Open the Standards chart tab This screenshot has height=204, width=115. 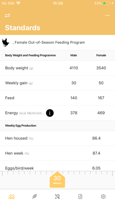coord(11,196)
